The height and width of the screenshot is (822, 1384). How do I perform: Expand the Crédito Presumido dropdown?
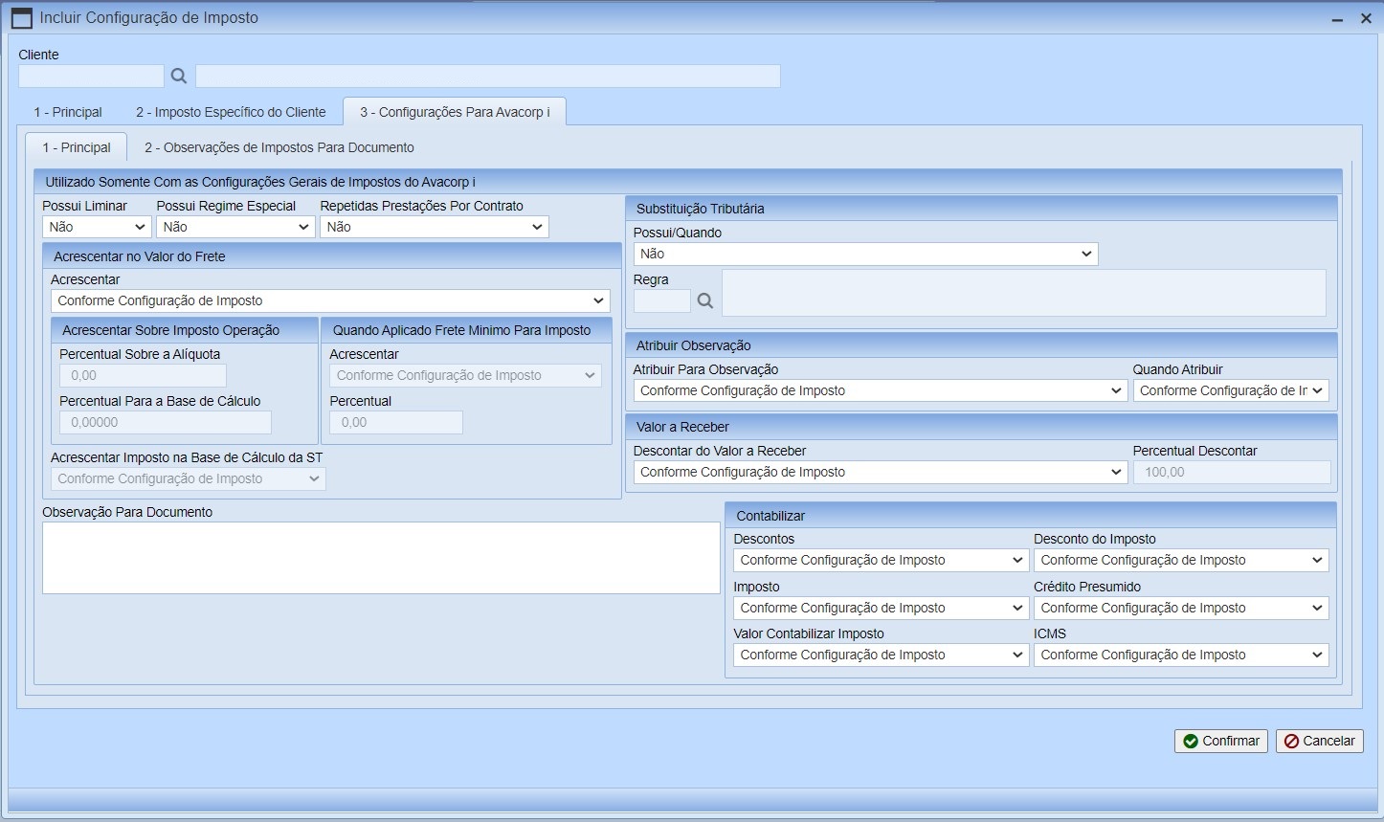[1180, 608]
